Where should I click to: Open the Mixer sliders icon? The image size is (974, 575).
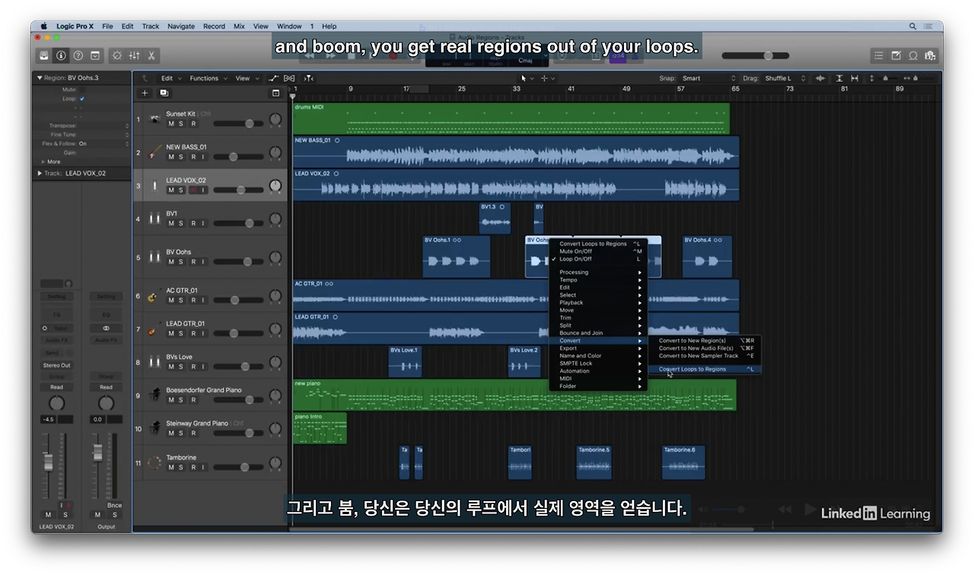point(135,56)
